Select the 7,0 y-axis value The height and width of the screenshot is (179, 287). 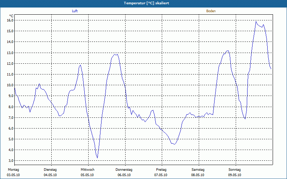[x=11, y=118]
